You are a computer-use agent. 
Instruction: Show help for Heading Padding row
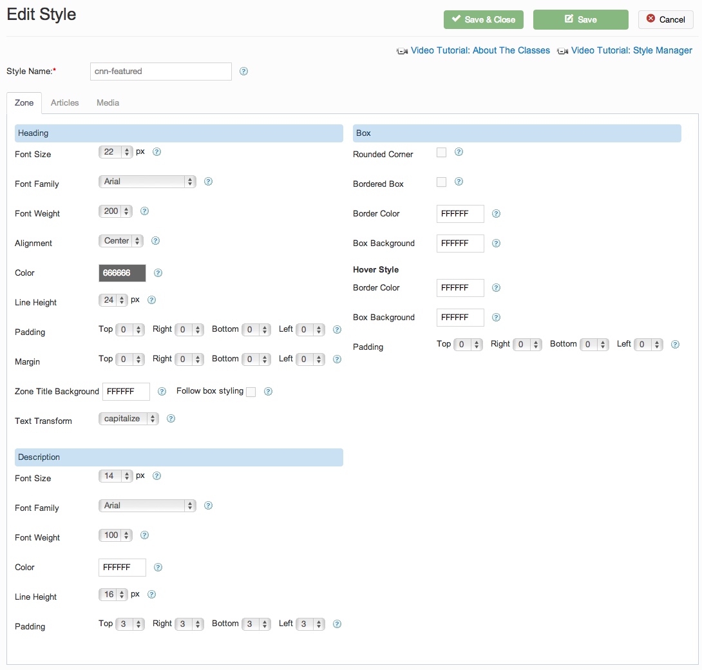pos(337,330)
